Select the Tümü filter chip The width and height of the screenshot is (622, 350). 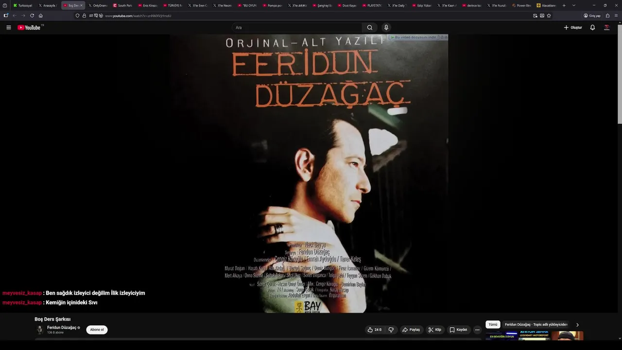pos(493,325)
